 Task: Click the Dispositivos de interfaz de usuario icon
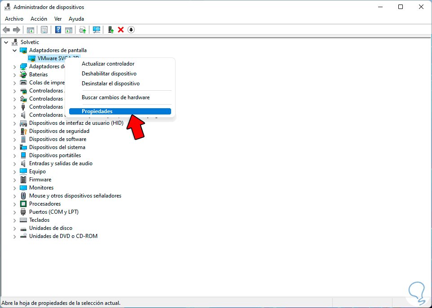tap(23, 123)
